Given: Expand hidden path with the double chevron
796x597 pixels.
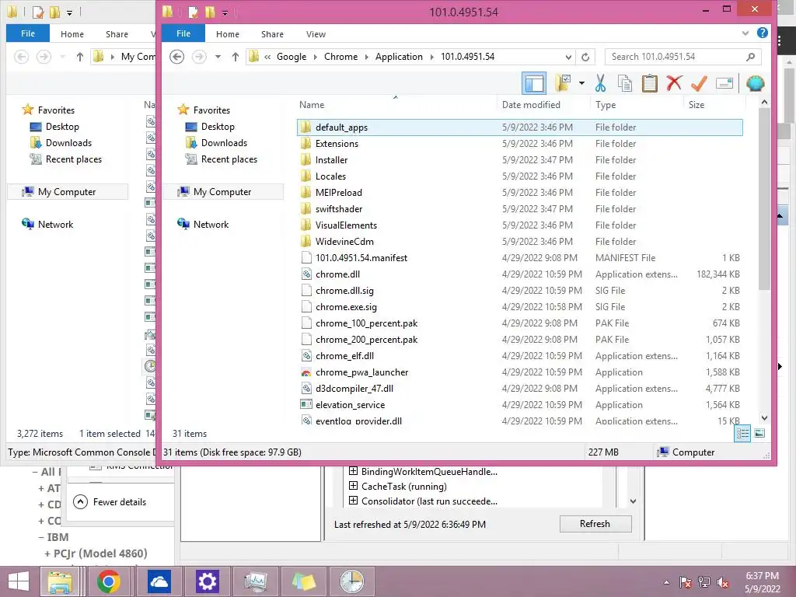Looking at the screenshot, I should [267, 57].
